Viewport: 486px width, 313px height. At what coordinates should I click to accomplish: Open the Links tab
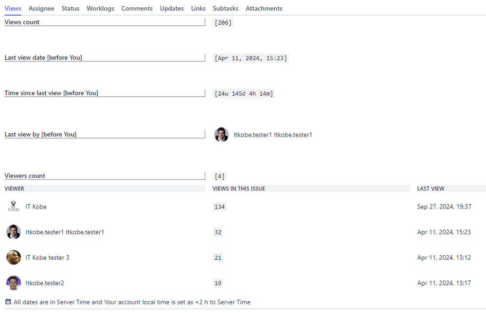click(198, 8)
